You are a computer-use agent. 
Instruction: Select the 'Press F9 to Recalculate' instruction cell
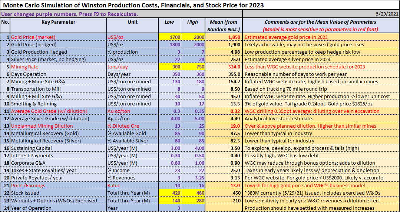pyautogui.click(x=121, y=14)
